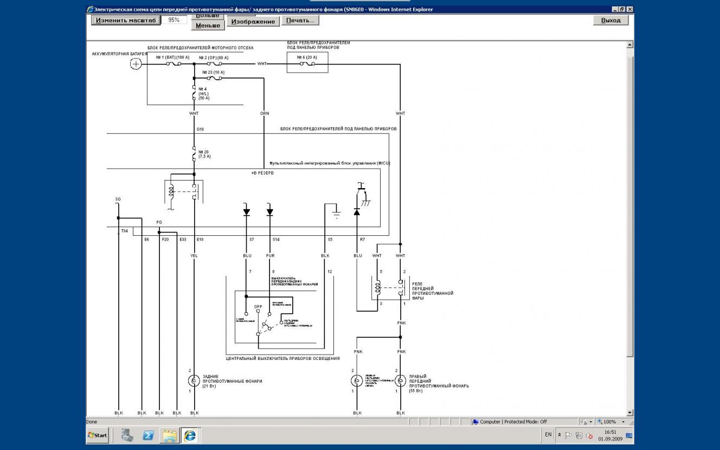Click the 95% scale input field
The image size is (720, 450).
point(173,20)
